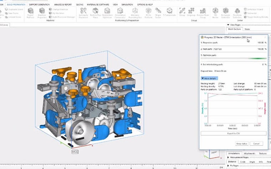Image resolution: width=271 pixels, height=169 pixels.
Task: Open the Options & Help tab
Action: [145, 5]
